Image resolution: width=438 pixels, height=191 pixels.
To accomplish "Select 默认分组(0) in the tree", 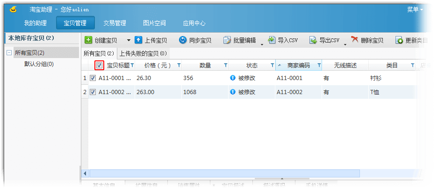I will click(x=39, y=64).
